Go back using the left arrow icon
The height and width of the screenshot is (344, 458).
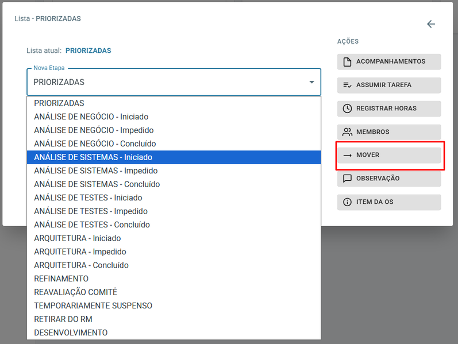[431, 24]
